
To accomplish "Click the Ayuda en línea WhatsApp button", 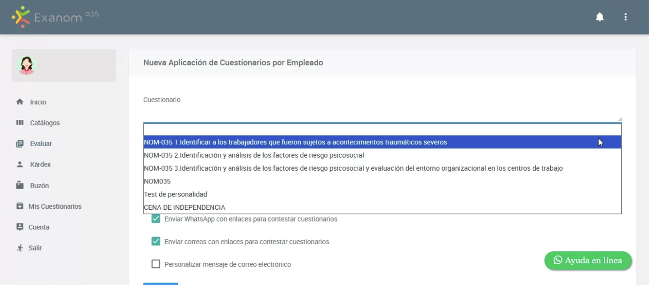I will [588, 261].
